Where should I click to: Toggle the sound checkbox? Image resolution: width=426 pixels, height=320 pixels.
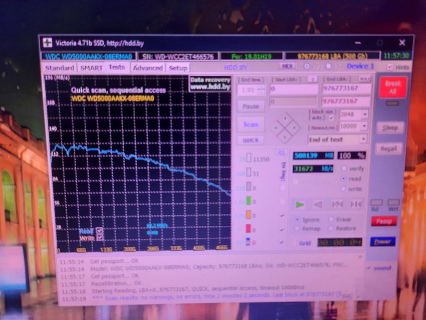tap(368, 268)
